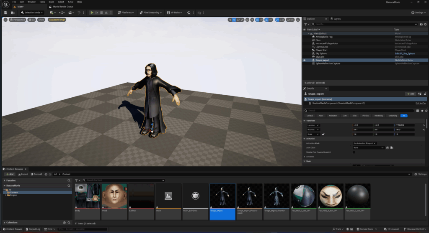
Task: Click the lock icon beside Scale
Action: pos(323,134)
